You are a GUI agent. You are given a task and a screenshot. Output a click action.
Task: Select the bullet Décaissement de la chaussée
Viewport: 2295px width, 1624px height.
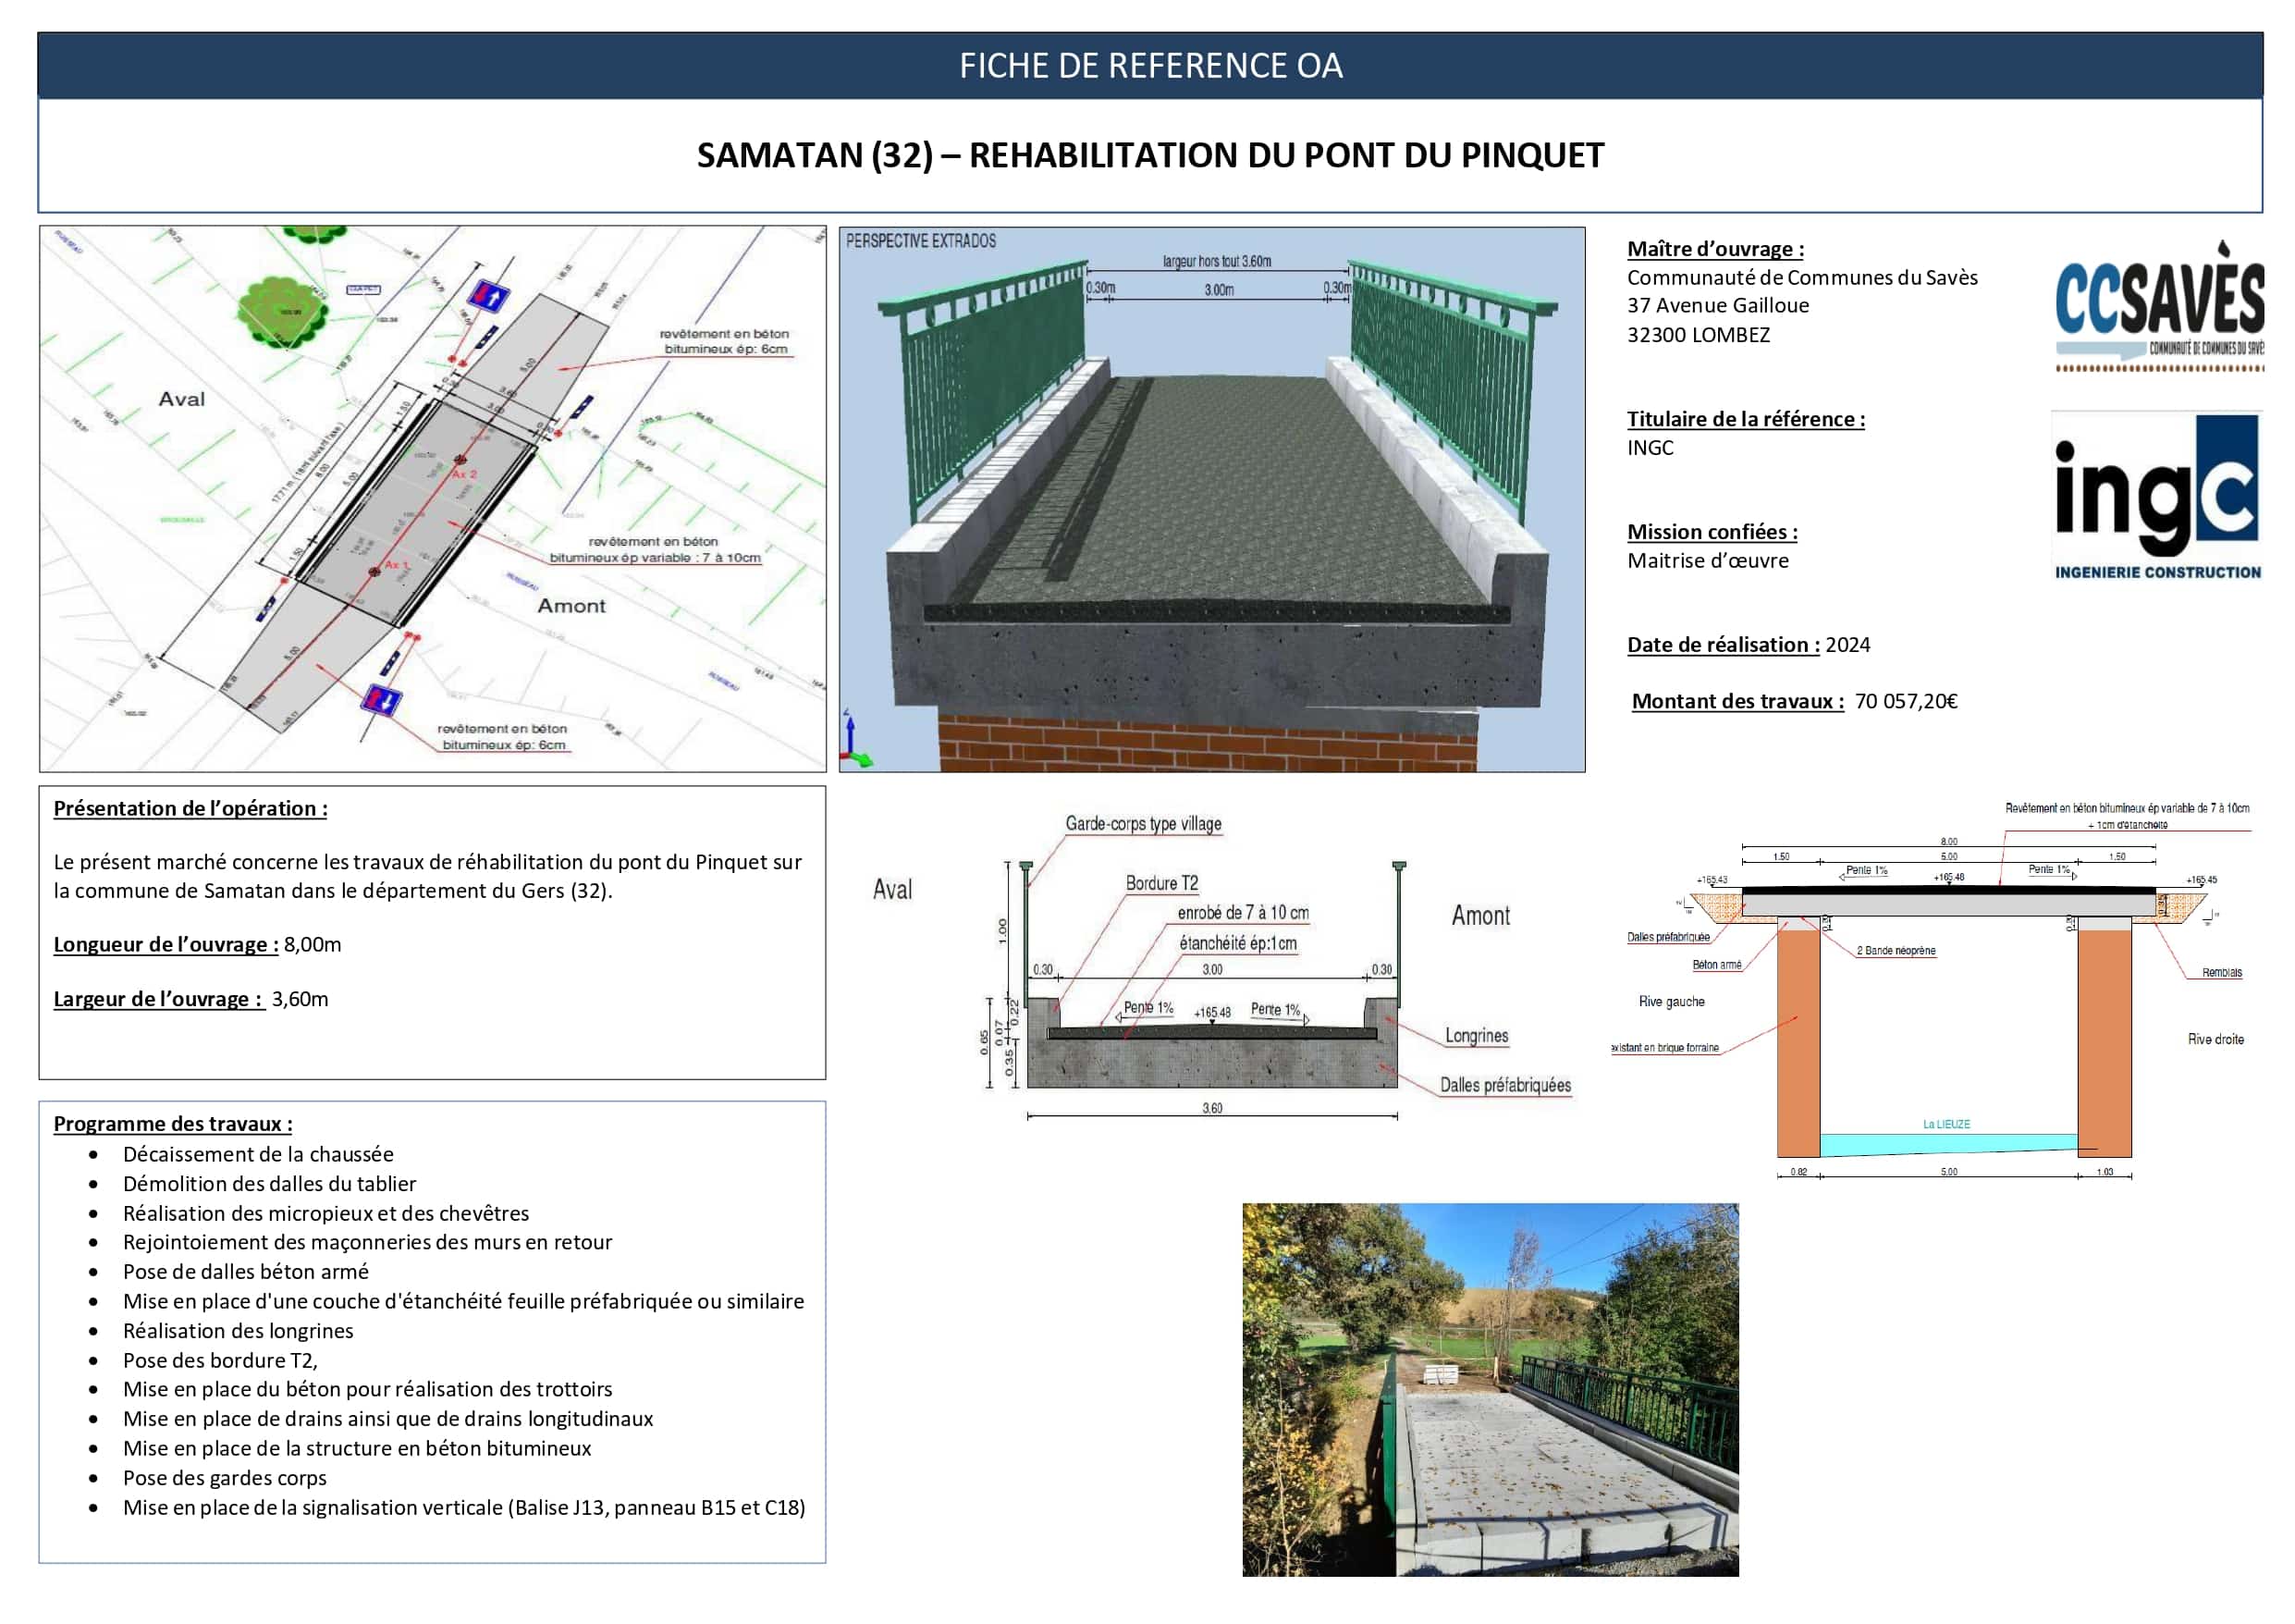258,1154
